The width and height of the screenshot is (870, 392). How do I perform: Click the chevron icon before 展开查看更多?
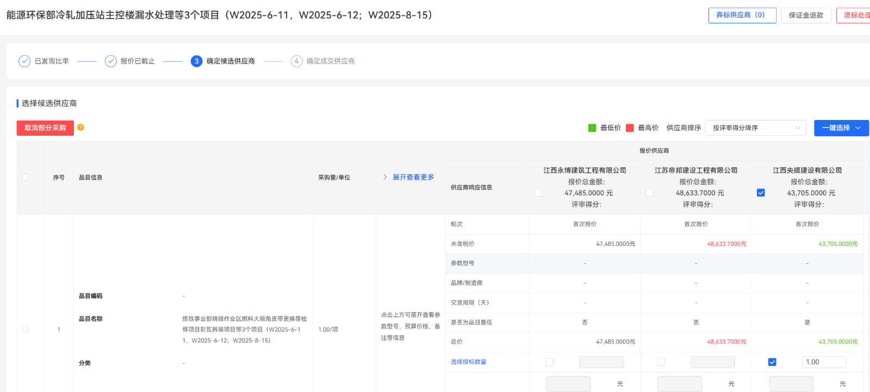(385, 178)
